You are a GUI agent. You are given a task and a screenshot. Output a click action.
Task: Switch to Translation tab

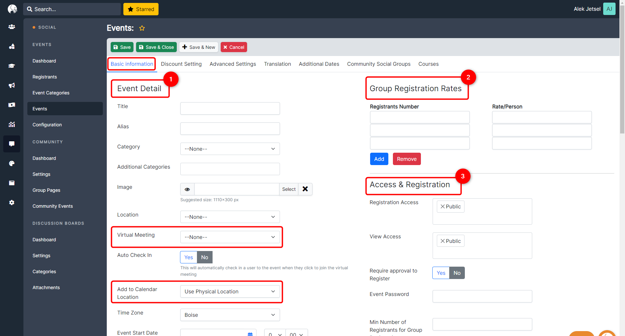[x=277, y=64]
